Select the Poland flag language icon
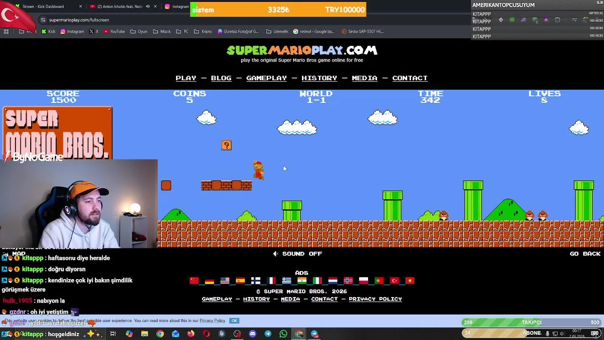This screenshot has width=604, height=340. pos(363,280)
